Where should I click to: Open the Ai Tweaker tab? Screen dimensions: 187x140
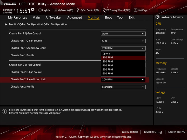[54, 18]
